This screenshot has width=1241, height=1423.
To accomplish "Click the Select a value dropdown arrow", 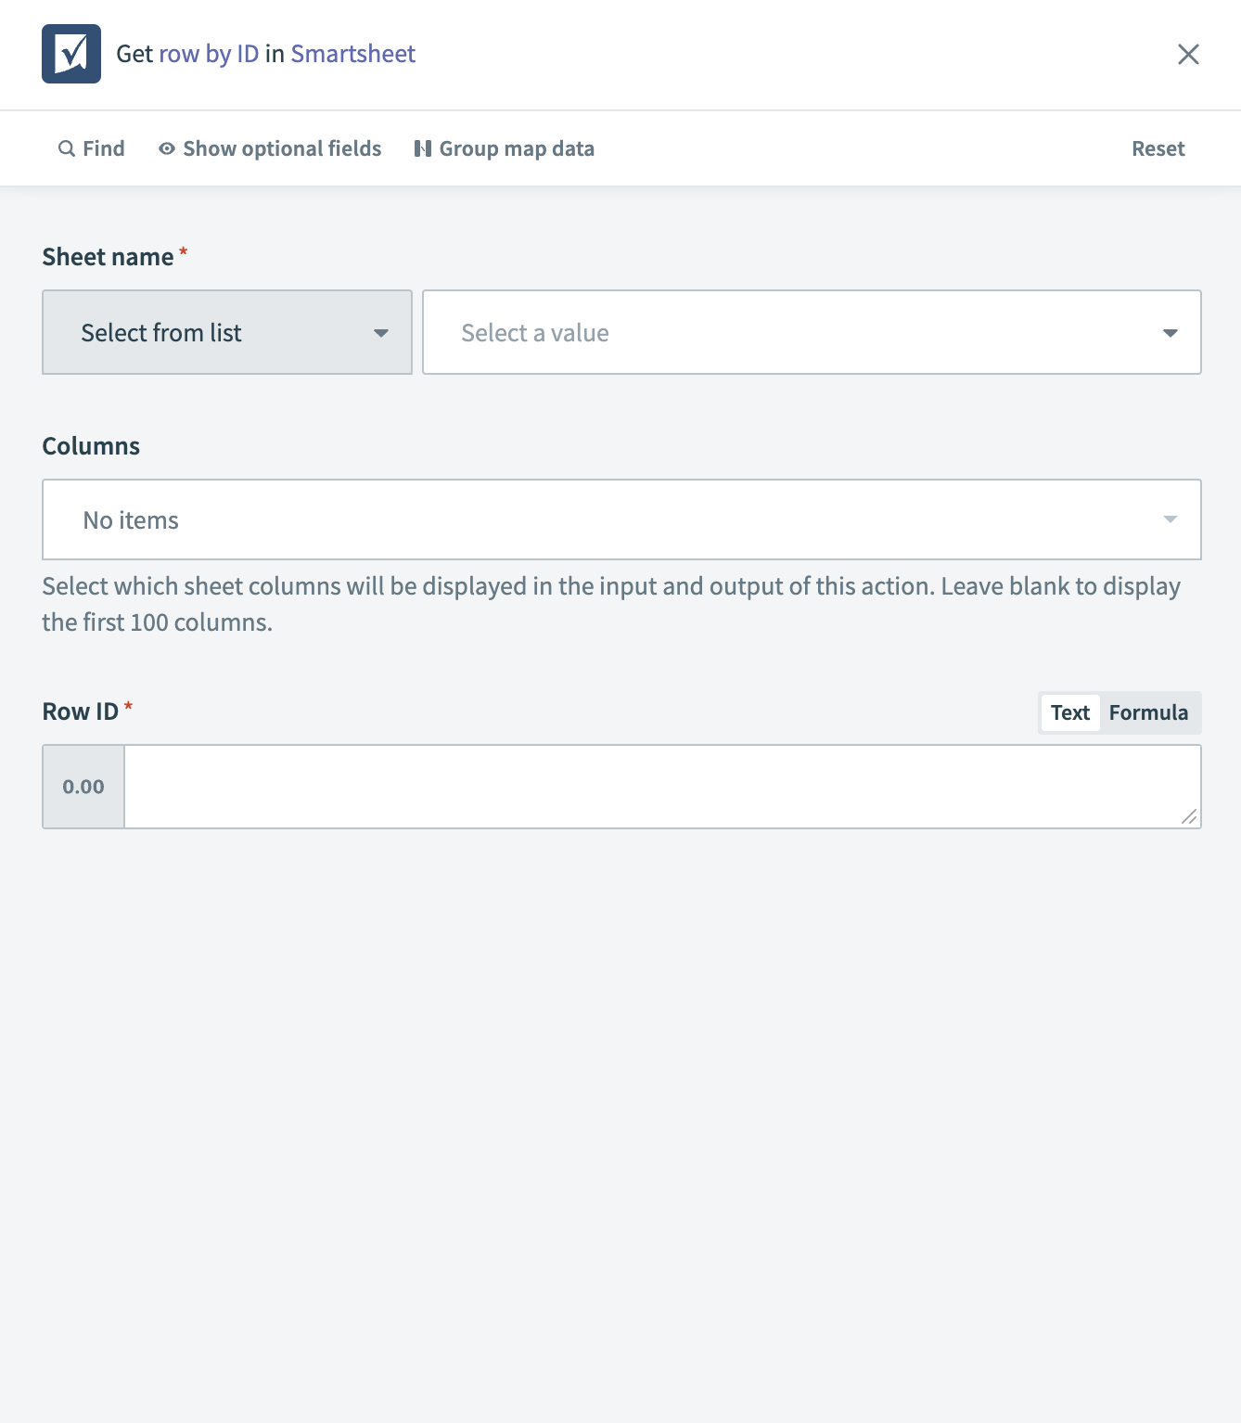I will coord(1170,332).
